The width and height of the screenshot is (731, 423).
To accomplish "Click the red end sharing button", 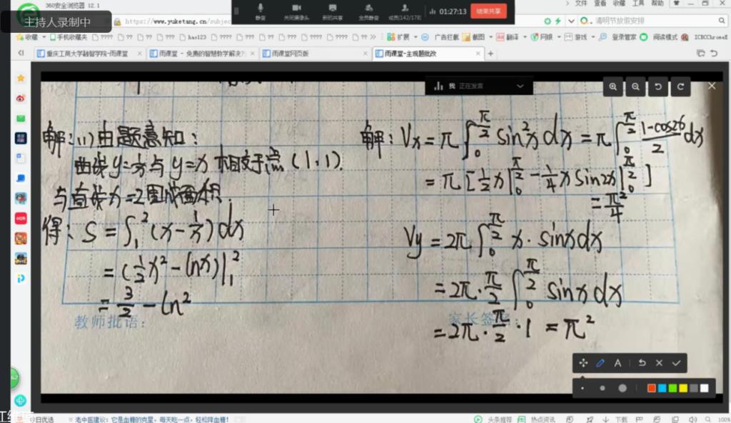I will pos(490,11).
